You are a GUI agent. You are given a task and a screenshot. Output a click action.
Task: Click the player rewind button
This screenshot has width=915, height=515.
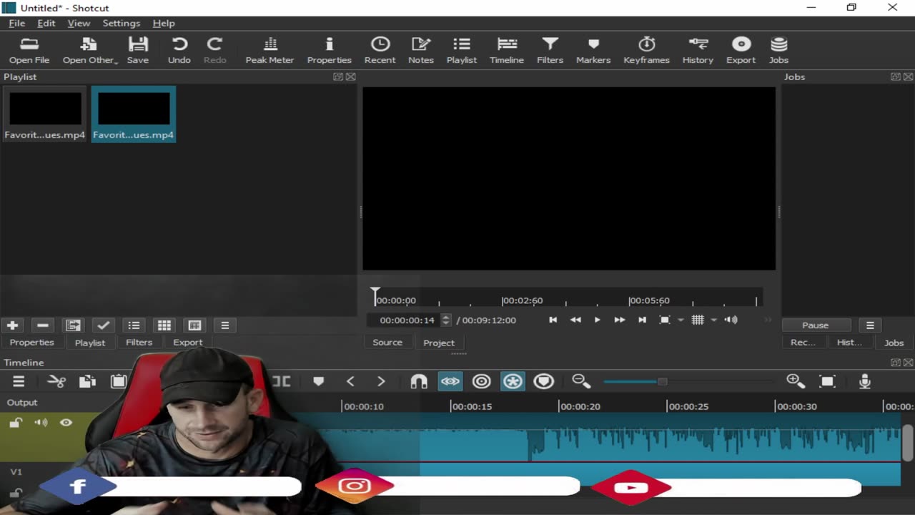pyautogui.click(x=575, y=320)
